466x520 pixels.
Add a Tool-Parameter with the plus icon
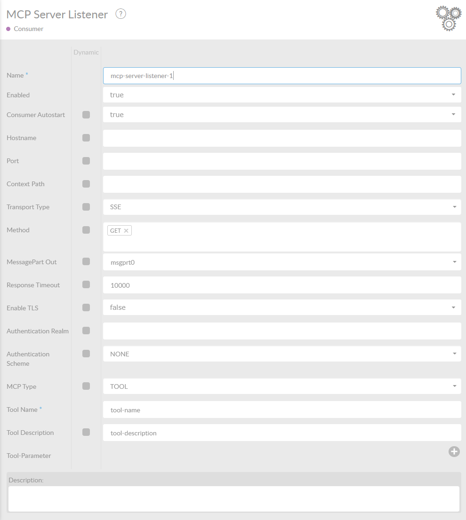pyautogui.click(x=454, y=451)
